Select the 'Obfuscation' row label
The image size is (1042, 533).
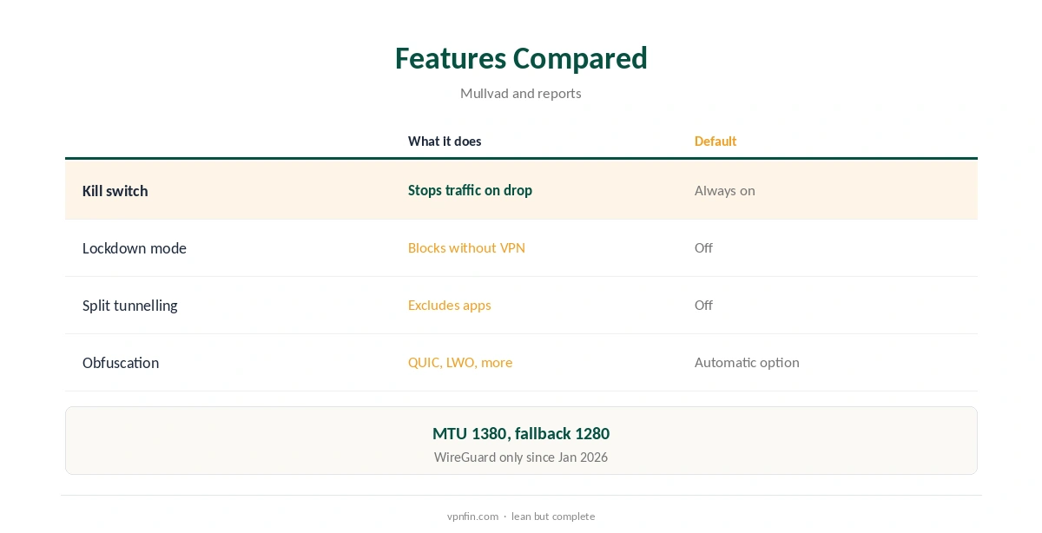[121, 363]
